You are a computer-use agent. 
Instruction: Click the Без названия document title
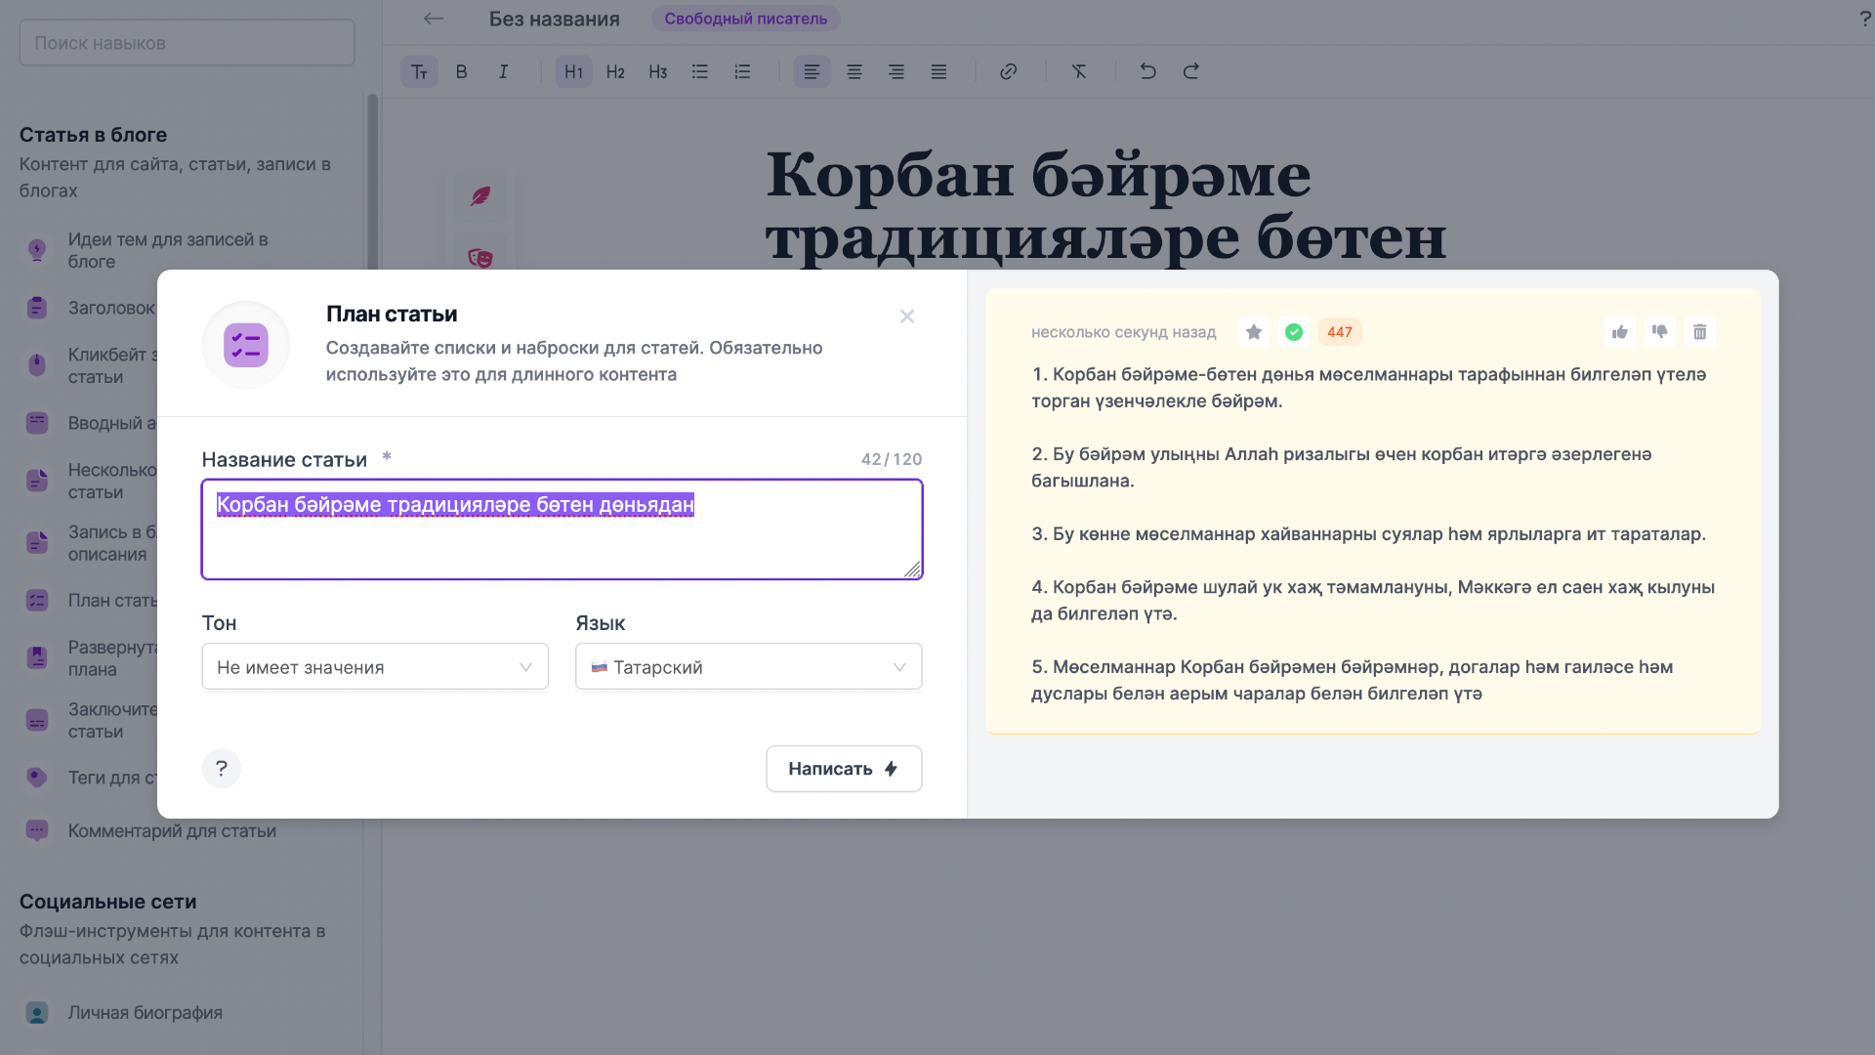coord(555,19)
